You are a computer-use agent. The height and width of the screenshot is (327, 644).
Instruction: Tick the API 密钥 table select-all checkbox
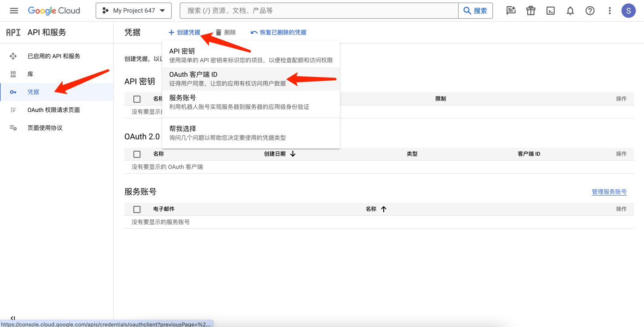coord(137,99)
